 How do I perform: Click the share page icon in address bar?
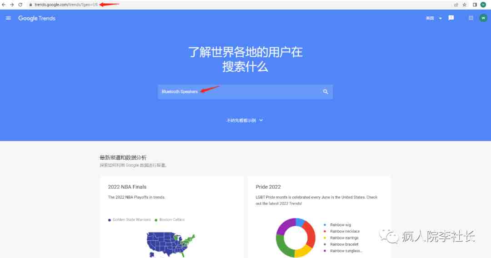coord(456,5)
